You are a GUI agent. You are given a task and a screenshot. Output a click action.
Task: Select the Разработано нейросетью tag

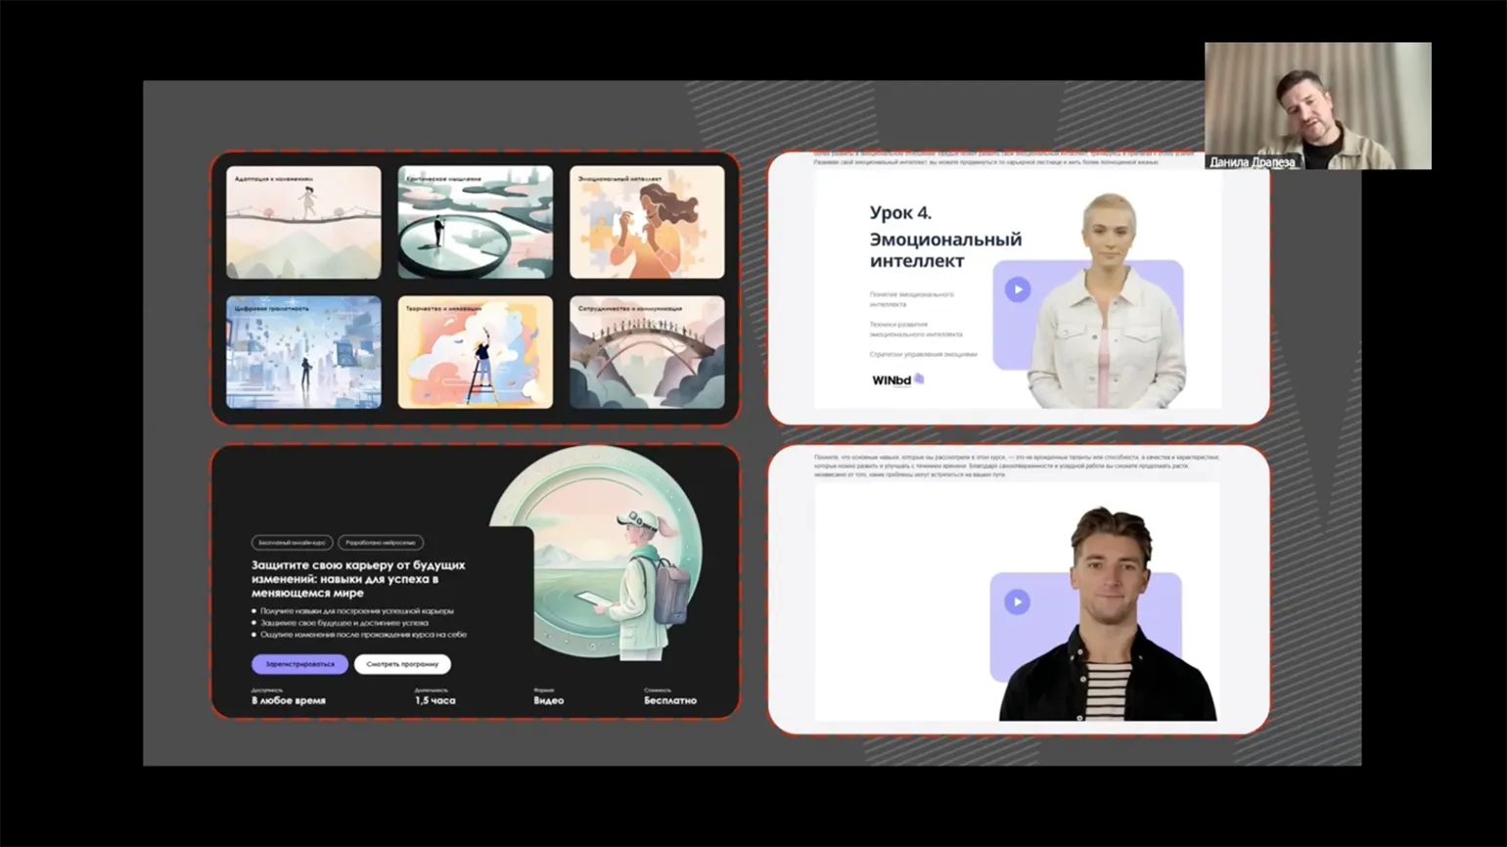tap(381, 542)
